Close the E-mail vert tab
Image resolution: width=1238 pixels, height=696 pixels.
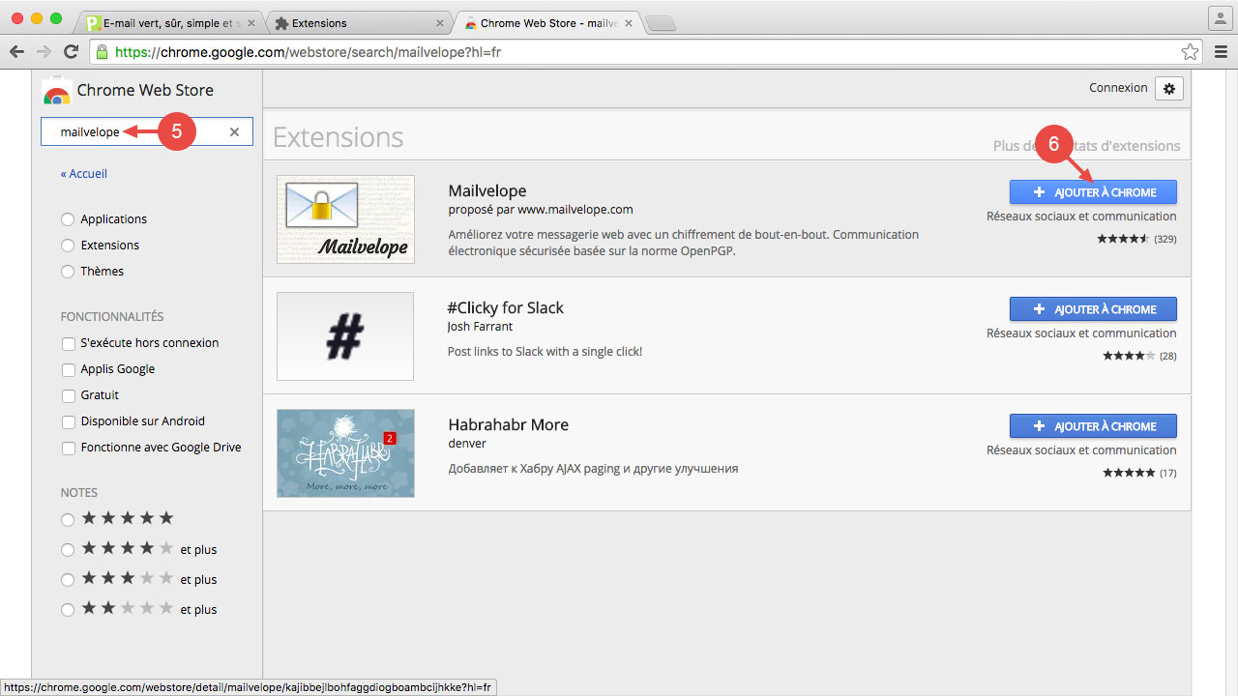(250, 23)
